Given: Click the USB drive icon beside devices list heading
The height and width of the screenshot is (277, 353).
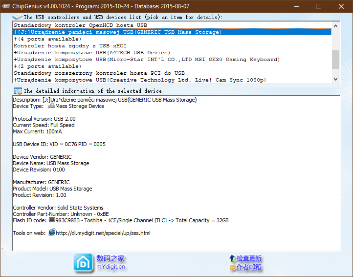Looking at the screenshot, I should [x=17, y=17].
